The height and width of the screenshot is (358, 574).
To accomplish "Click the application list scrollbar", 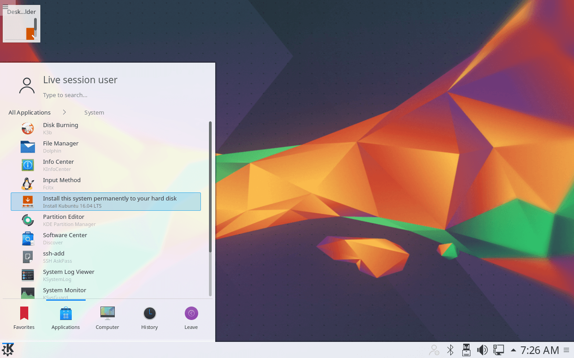I will (x=210, y=208).
